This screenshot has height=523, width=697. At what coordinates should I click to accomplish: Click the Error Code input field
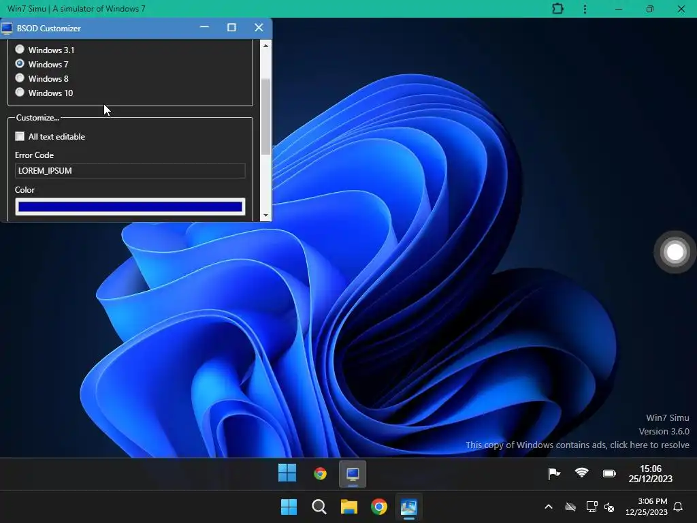(130, 171)
